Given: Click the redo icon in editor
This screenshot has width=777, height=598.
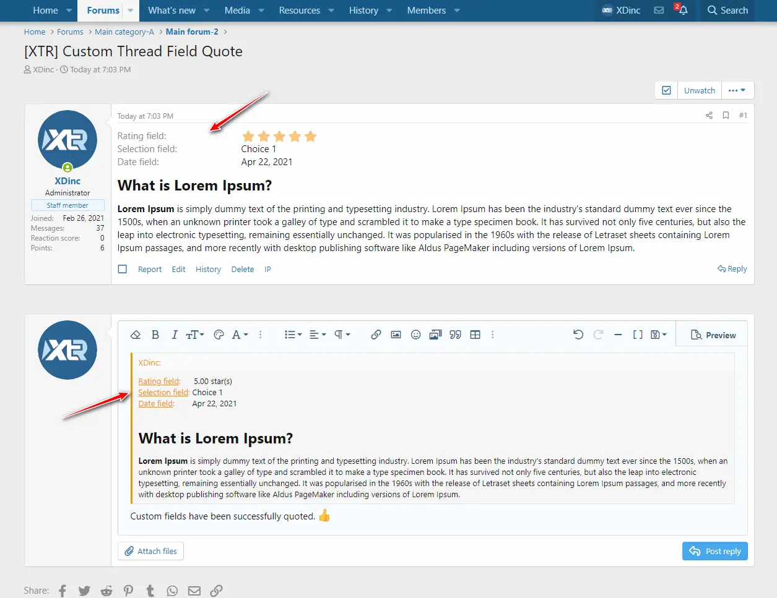Looking at the screenshot, I should click(x=598, y=335).
